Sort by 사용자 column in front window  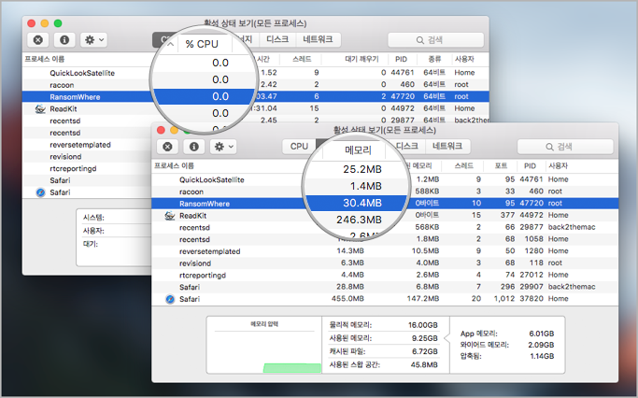click(558, 165)
